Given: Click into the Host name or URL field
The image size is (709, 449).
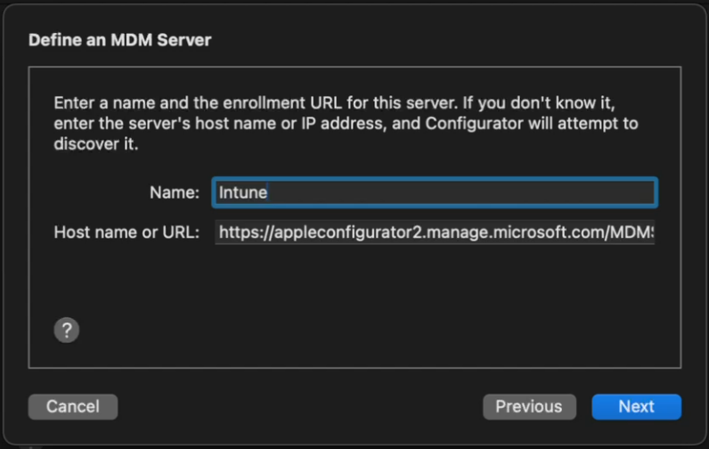Looking at the screenshot, I should (x=435, y=233).
